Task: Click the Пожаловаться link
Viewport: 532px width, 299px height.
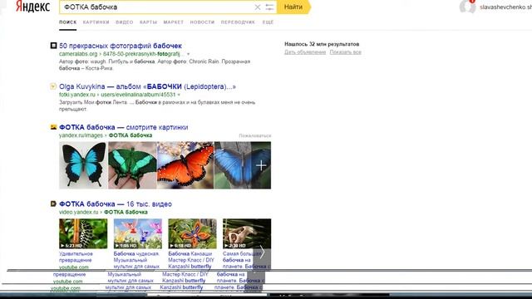Action: click(255, 135)
